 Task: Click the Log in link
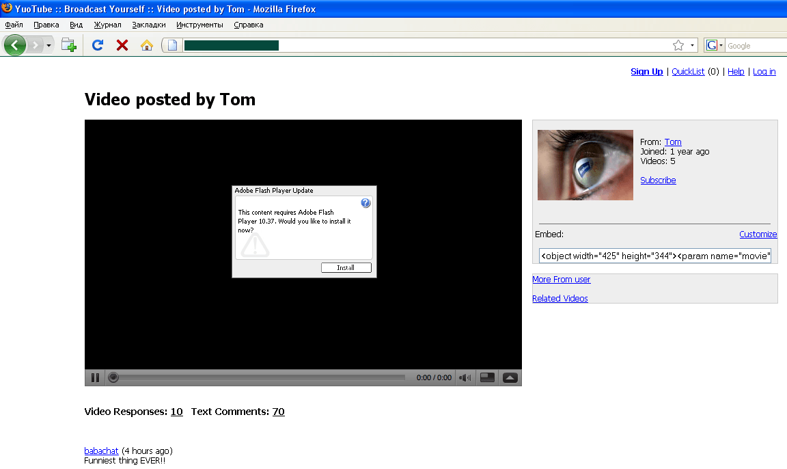[764, 71]
